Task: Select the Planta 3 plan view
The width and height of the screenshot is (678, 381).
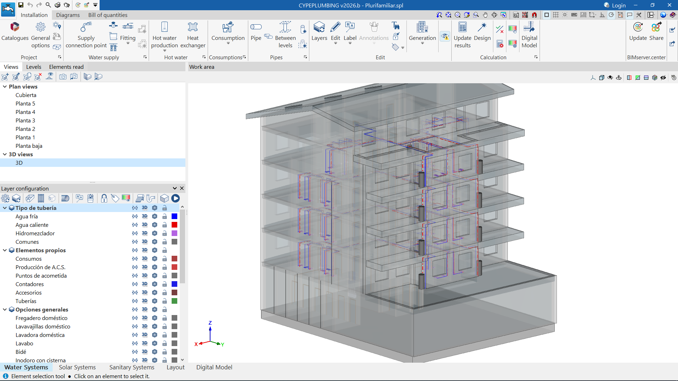Action: (x=25, y=120)
